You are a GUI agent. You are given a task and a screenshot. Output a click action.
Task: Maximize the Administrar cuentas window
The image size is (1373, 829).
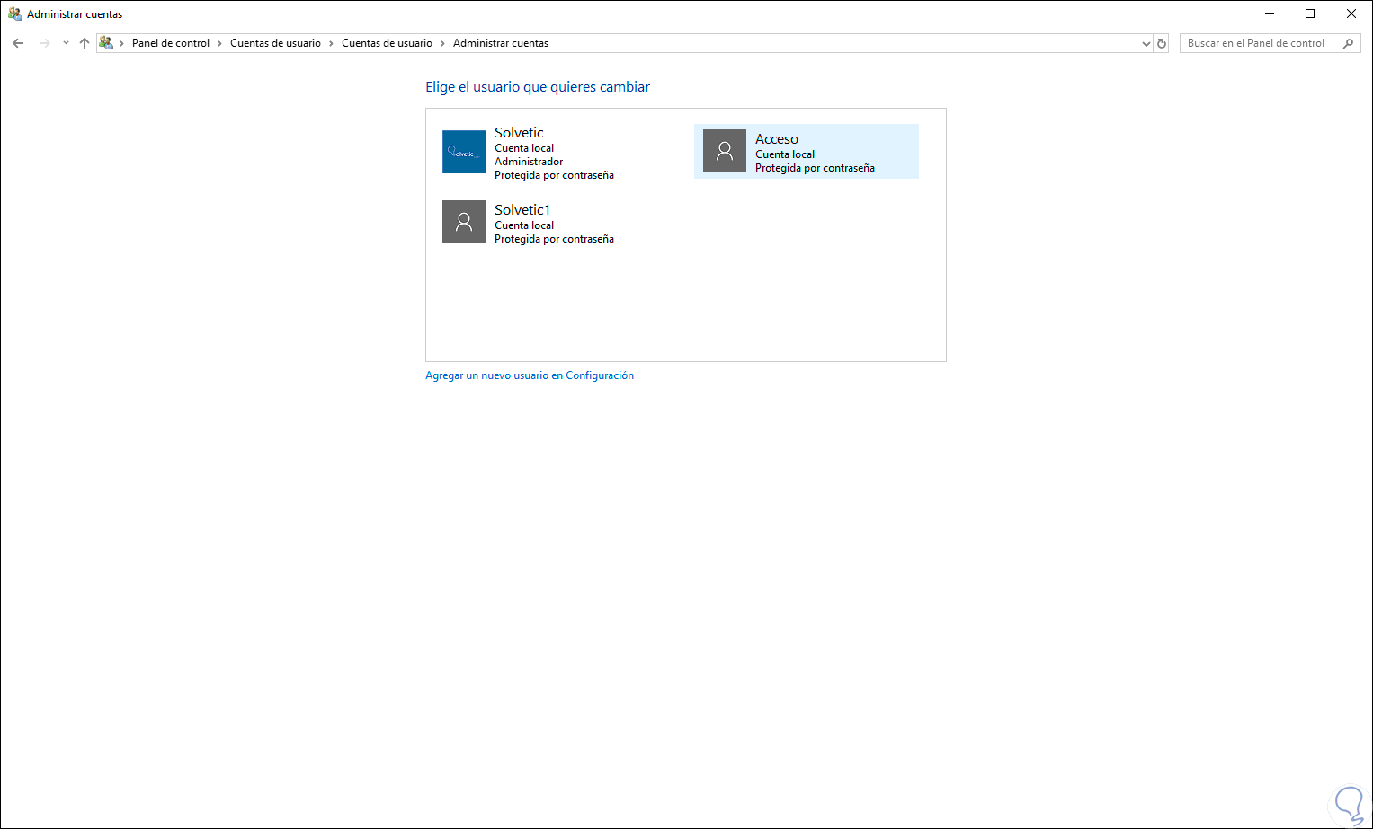(1310, 13)
